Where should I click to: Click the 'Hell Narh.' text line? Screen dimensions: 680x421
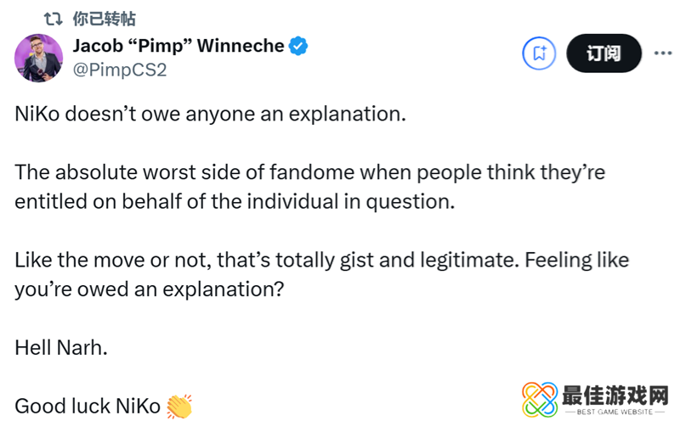click(61, 347)
